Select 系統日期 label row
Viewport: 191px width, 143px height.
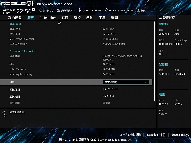[15, 90]
